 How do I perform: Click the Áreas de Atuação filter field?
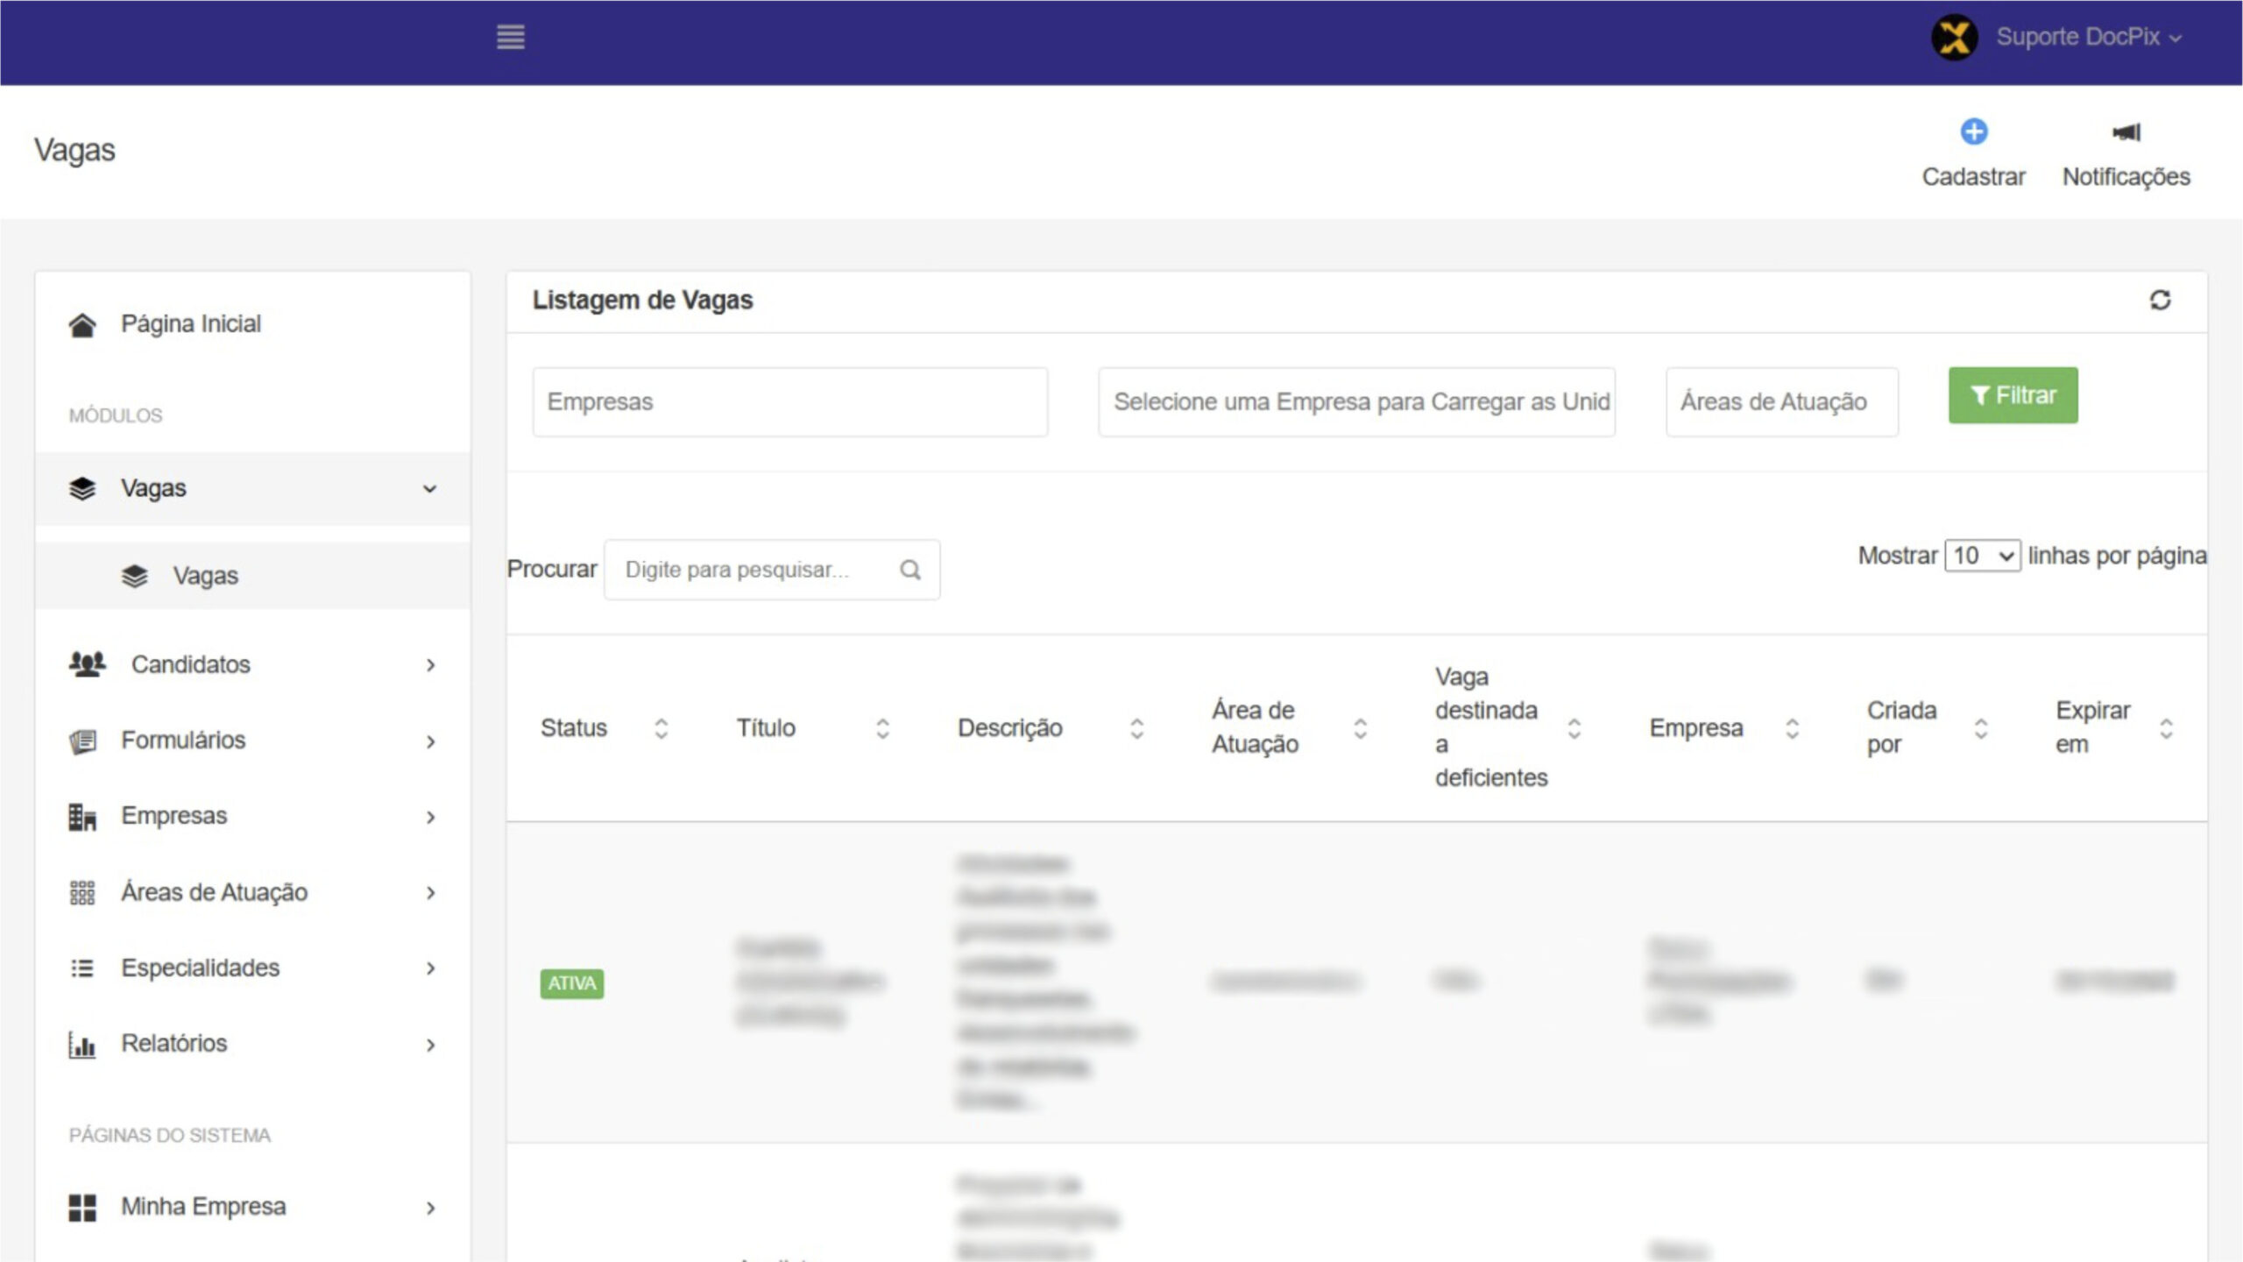(1781, 402)
